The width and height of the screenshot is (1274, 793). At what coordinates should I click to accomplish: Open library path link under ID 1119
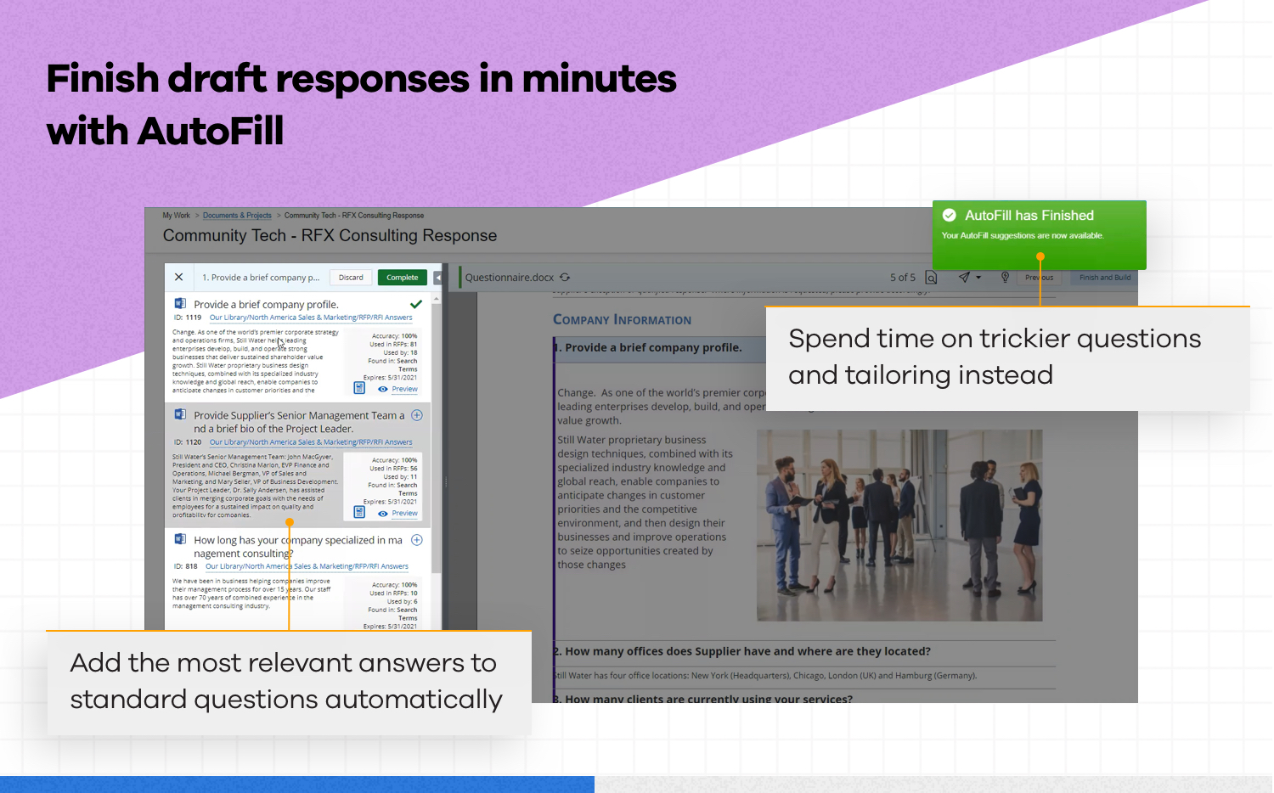pyautogui.click(x=311, y=318)
